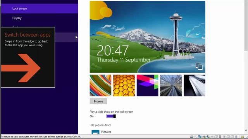This screenshot has width=248, height=139.
Task: Choose the orange honeycomb background thumbnail
Action: coord(124,85)
